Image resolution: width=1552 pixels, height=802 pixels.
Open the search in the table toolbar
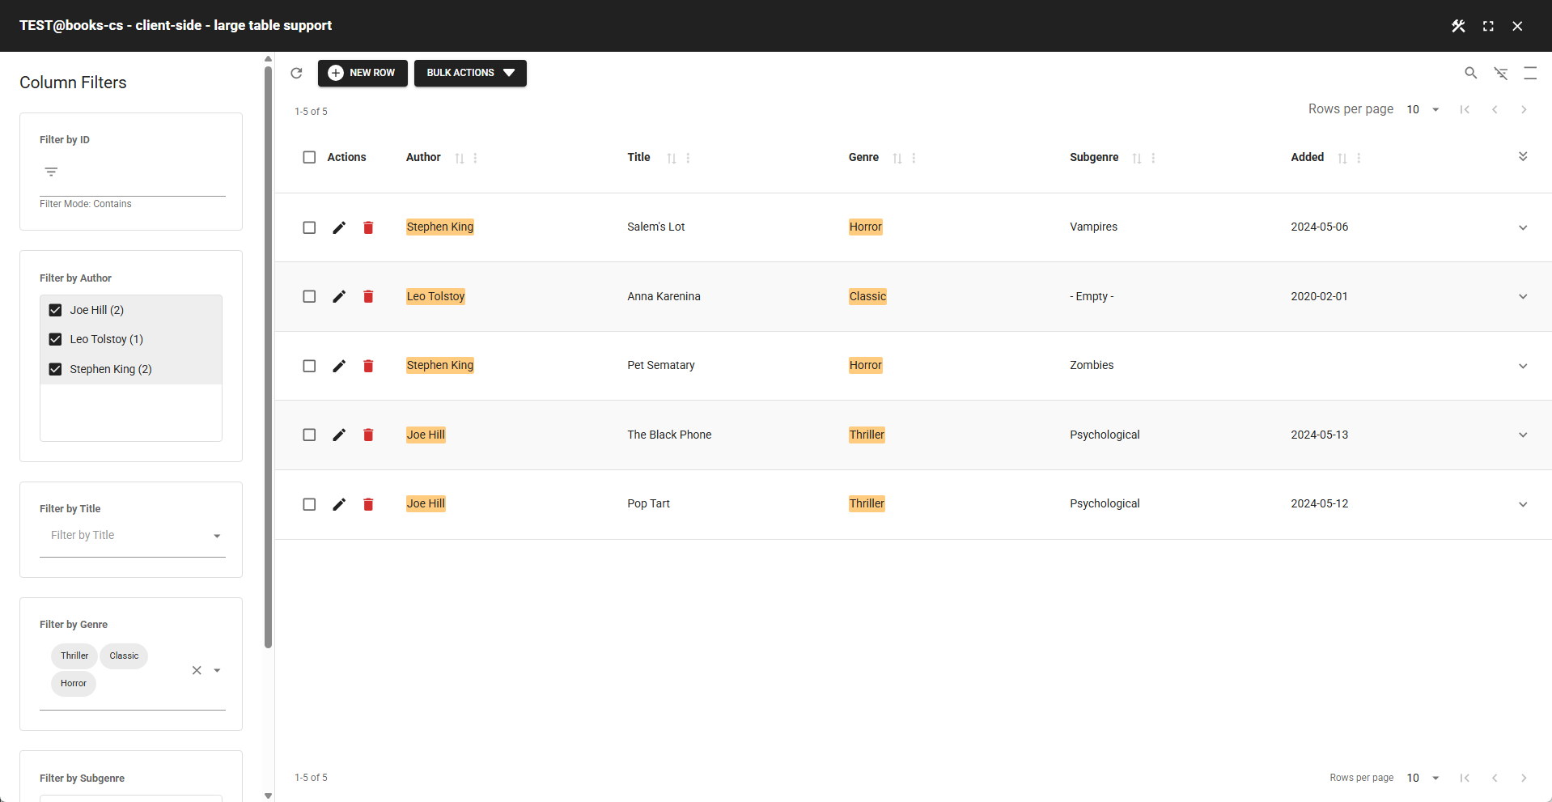[x=1470, y=73]
